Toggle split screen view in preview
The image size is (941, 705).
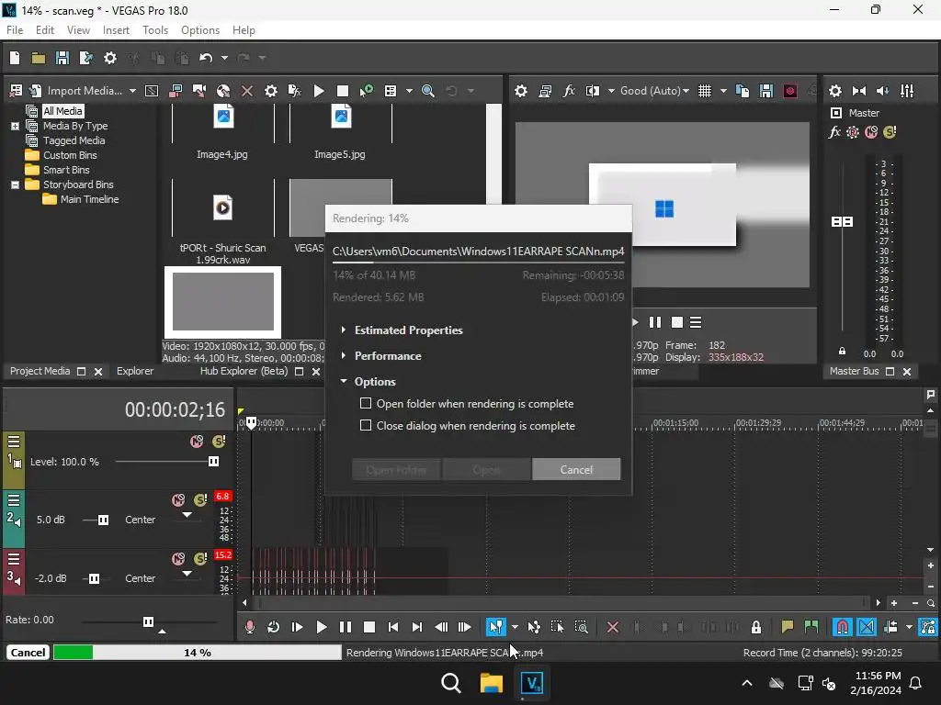click(x=593, y=91)
